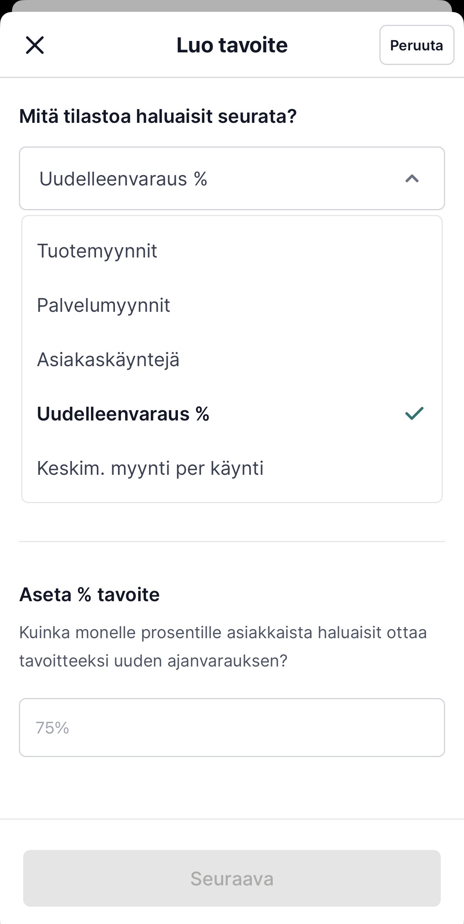Select Keskim. myynti per käynti option
Viewport: 464px width, 924px height.
click(150, 468)
